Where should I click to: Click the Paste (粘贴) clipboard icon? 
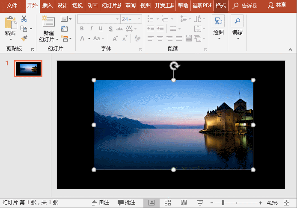pyautogui.click(x=10, y=23)
